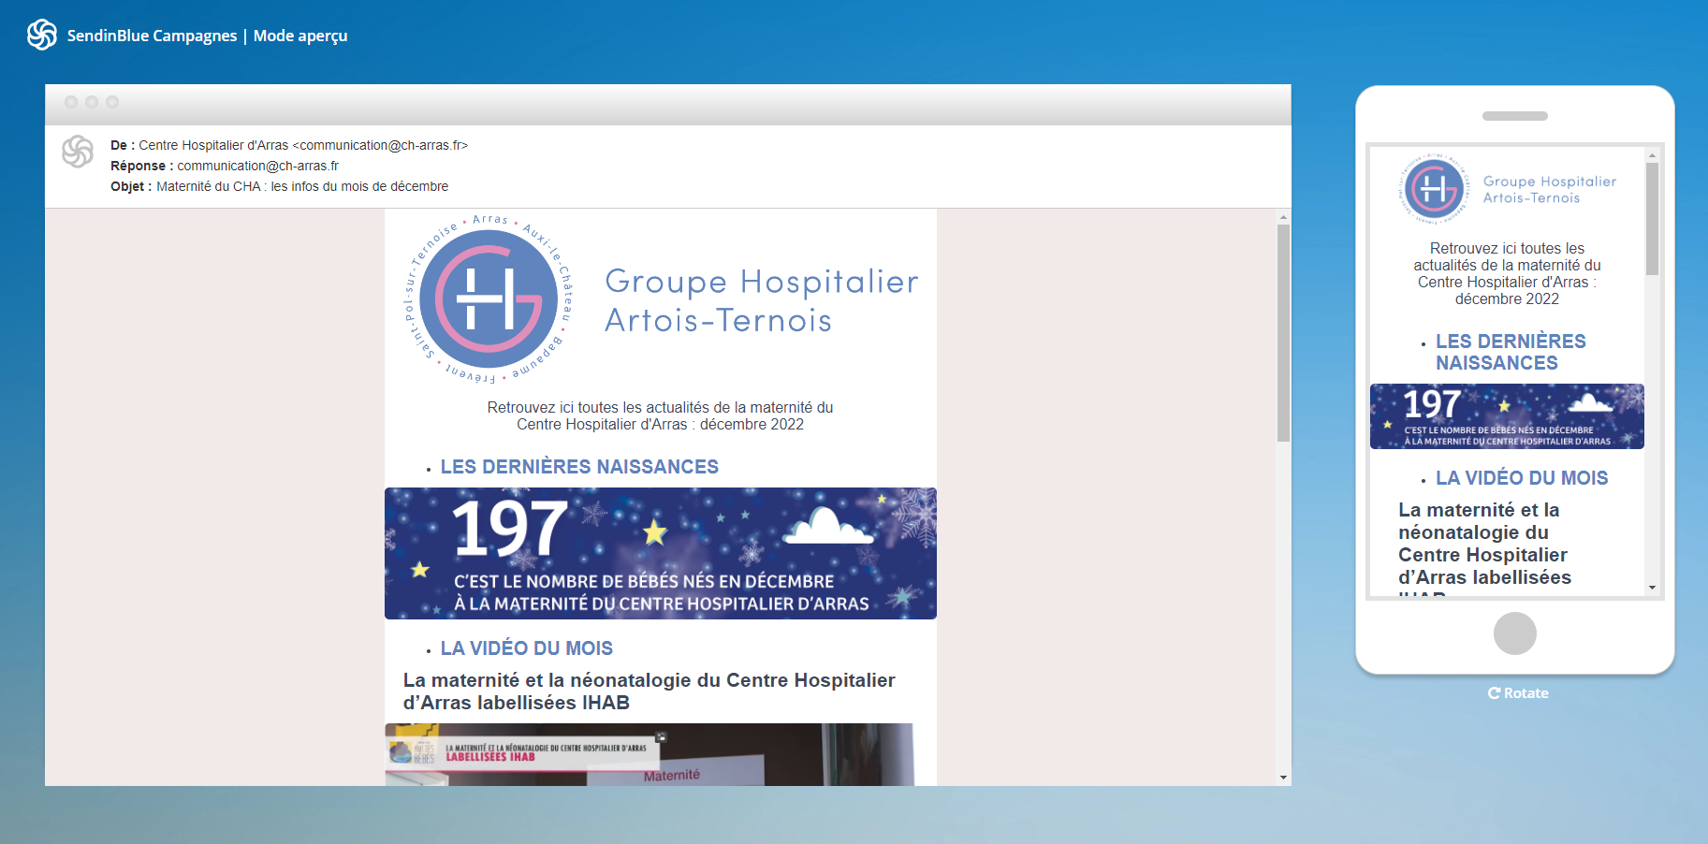Click the desktop preview scrollbar thumb
The width and height of the screenshot is (1708, 844).
tap(1283, 332)
